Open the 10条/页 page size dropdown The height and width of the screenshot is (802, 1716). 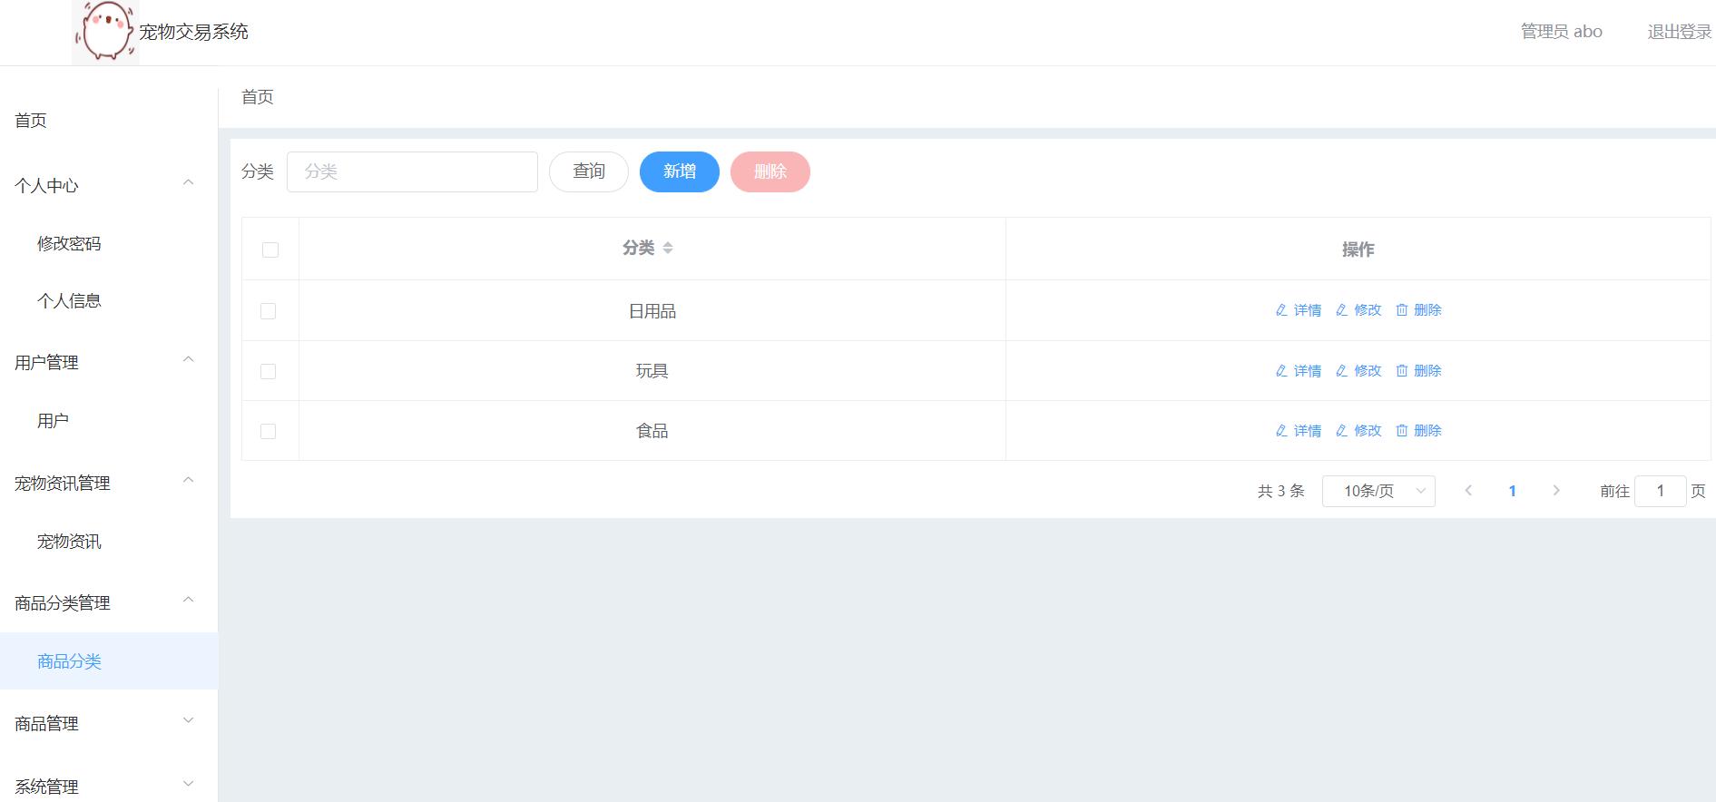pos(1378,491)
